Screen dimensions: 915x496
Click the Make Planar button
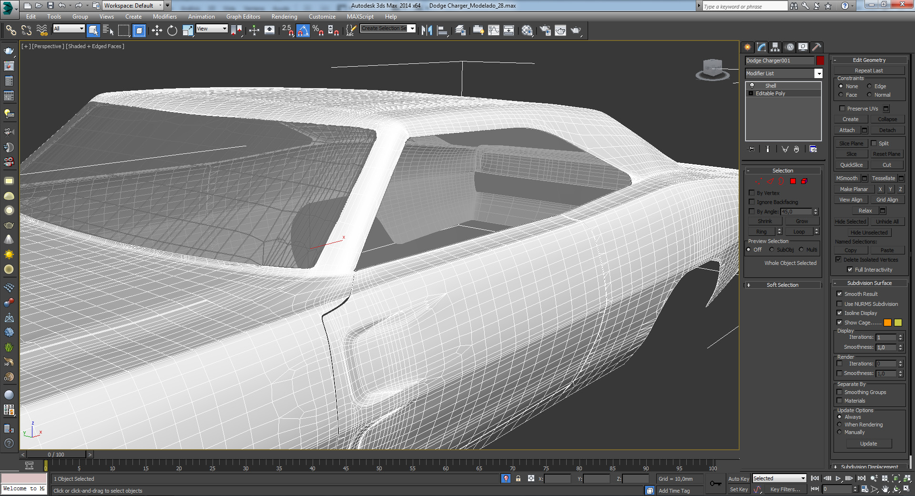854,189
